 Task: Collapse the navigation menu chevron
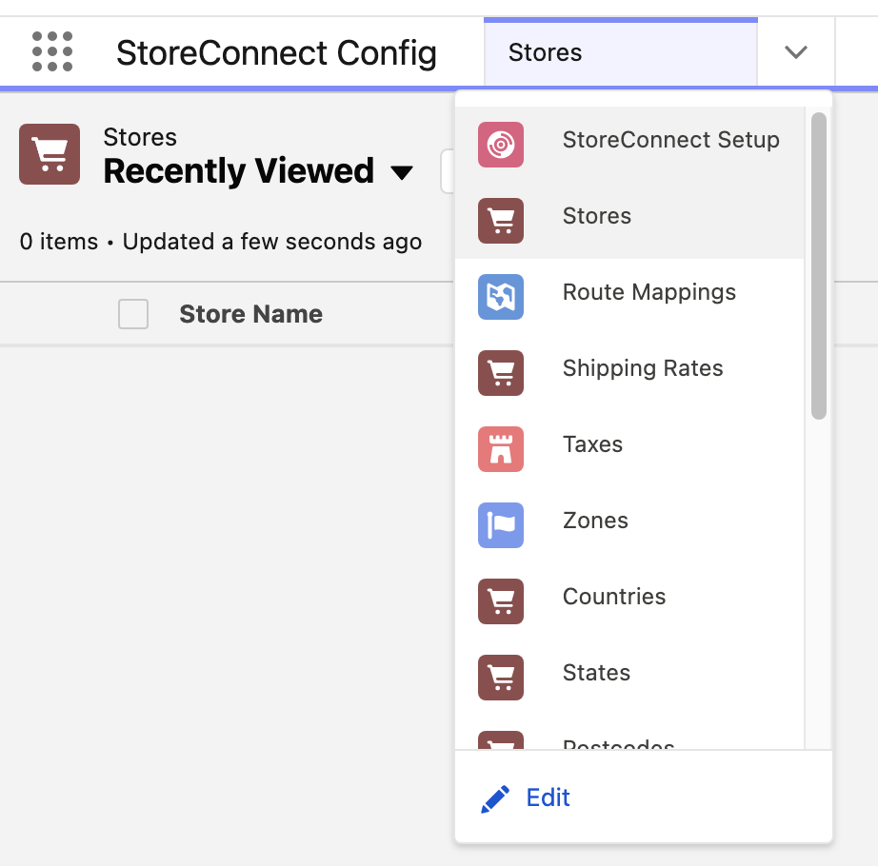click(x=796, y=52)
